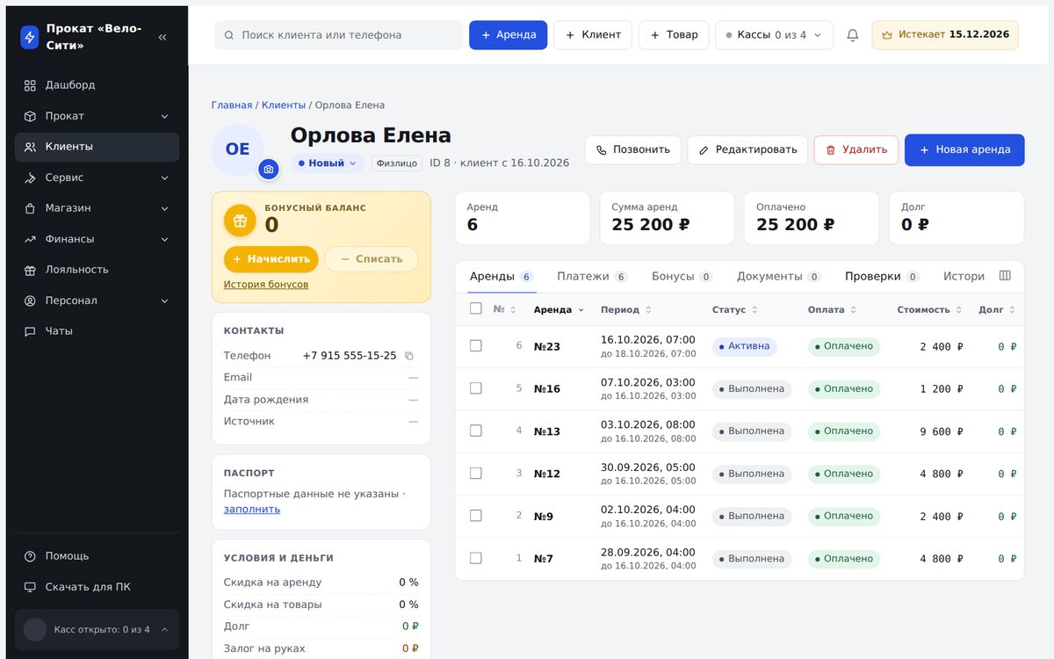Image resolution: width=1054 pixels, height=659 pixels.
Task: Click the Новая аренда button
Action: [x=964, y=150]
